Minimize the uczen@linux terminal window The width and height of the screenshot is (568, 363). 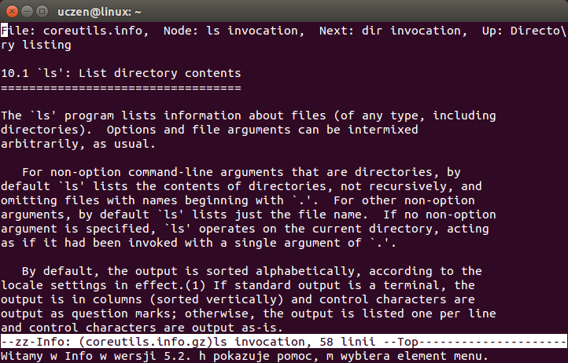pos(28,12)
